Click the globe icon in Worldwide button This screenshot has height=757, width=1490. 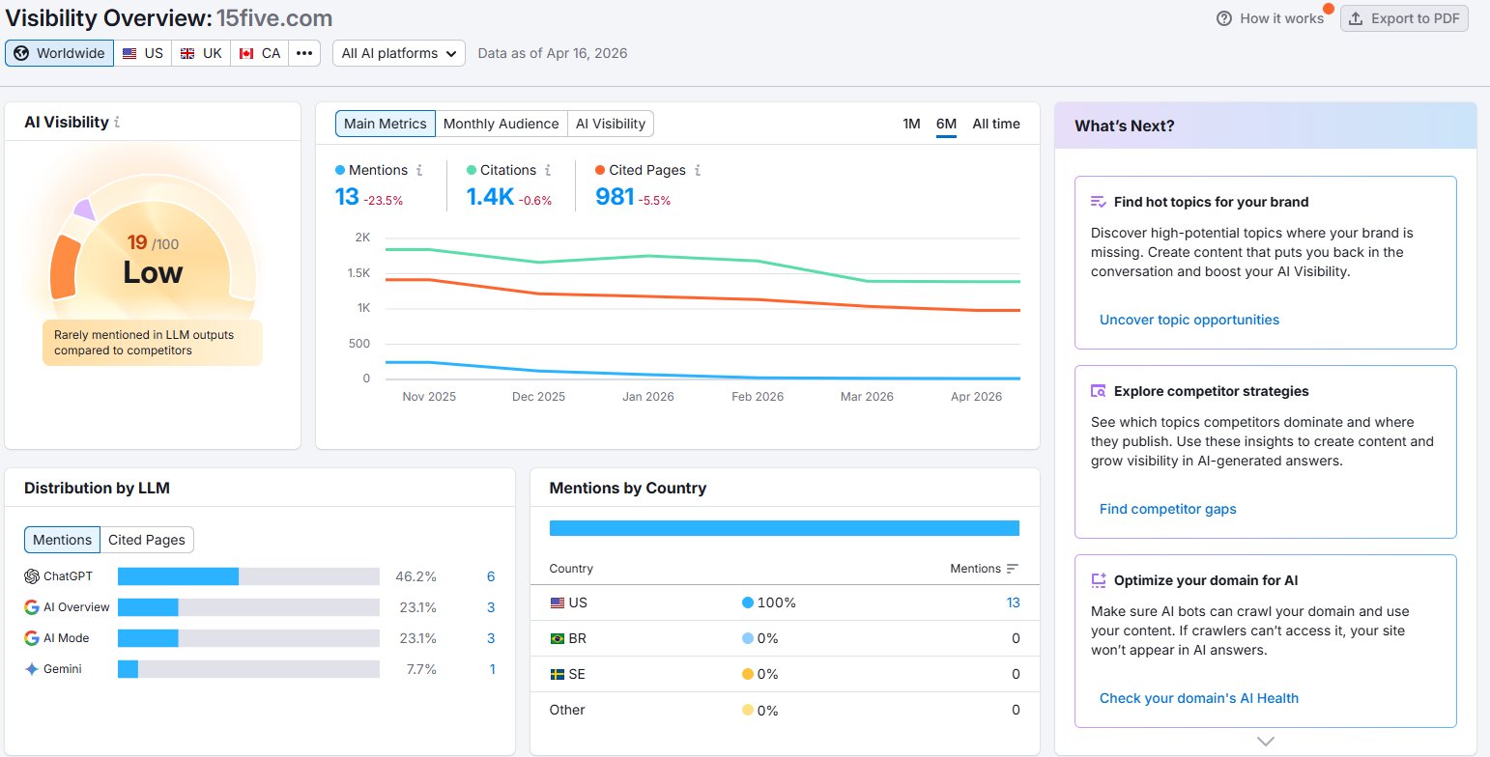pos(21,53)
